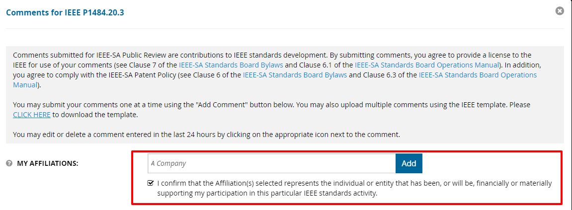
Task: Click the help icon beside MY AFFILIATIONS
Action: (9, 163)
